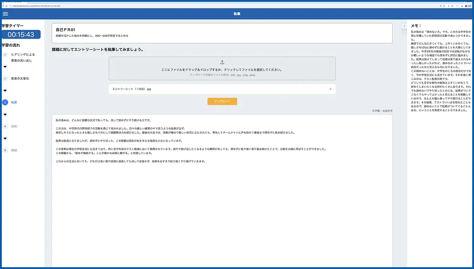Expand the arrow below 要素の文章化 step
474x269 pixels.
(5, 91)
